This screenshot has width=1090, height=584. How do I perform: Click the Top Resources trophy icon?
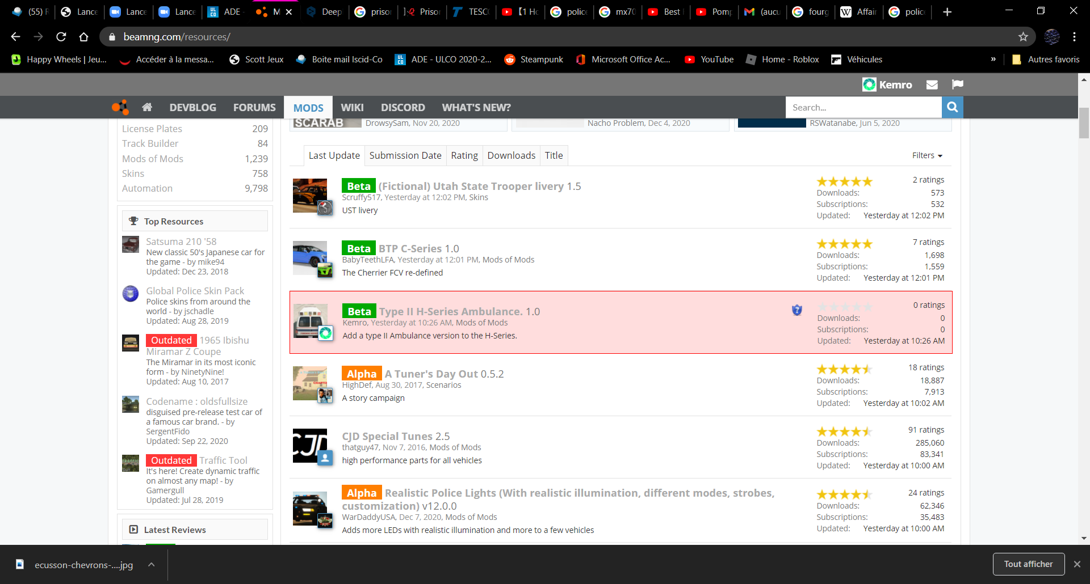[x=133, y=221]
